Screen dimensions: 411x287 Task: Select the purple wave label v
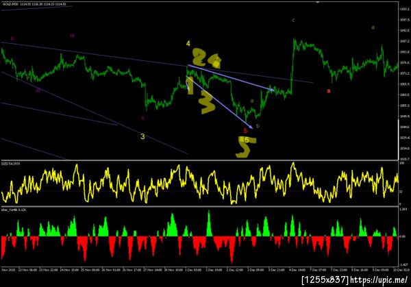142,118
